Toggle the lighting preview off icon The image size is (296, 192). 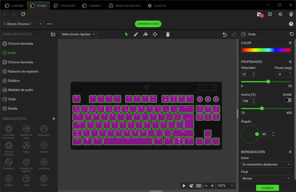[191, 186]
